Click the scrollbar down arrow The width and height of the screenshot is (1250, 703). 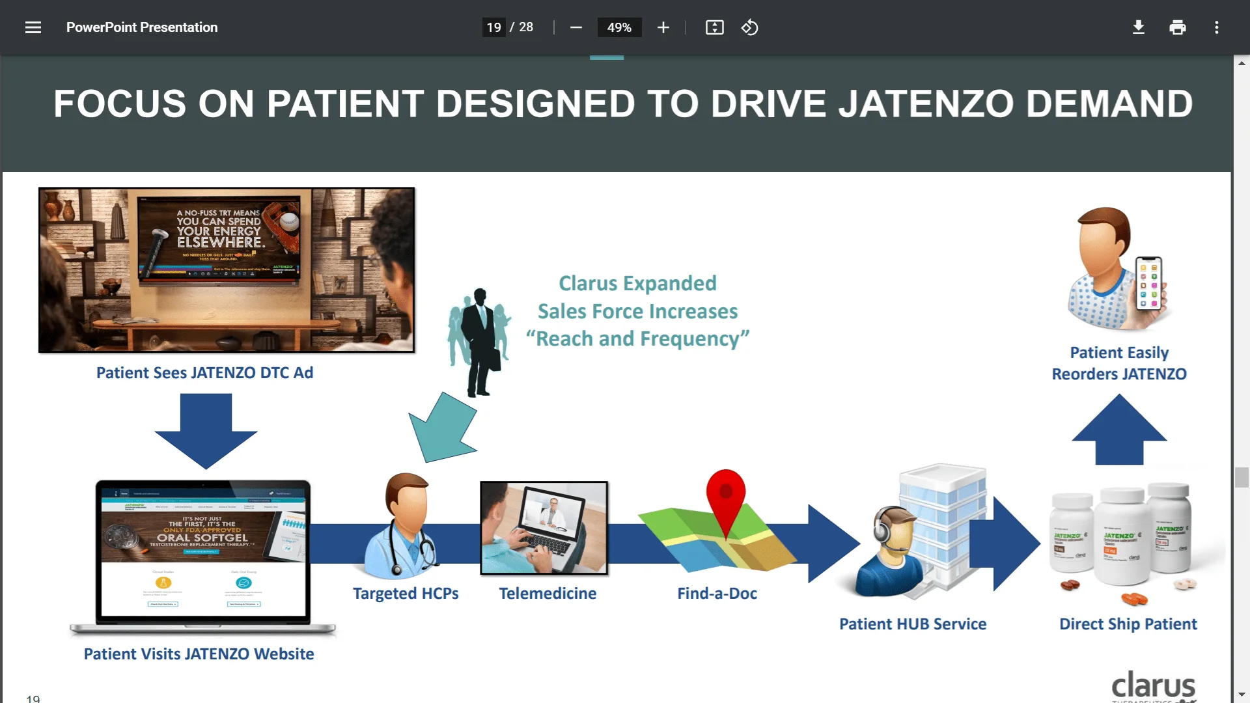(1242, 695)
